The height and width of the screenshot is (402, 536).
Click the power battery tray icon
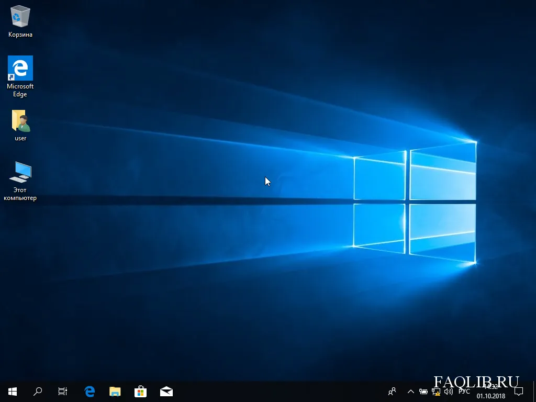click(423, 392)
